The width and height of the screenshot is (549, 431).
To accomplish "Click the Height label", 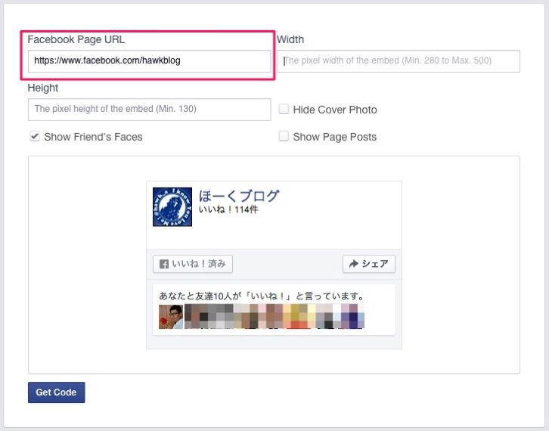I will 42,88.
